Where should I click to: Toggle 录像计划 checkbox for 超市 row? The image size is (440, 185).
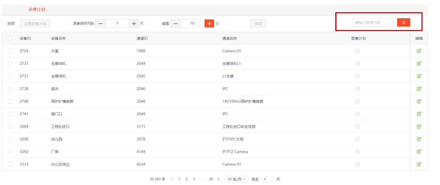point(357,89)
